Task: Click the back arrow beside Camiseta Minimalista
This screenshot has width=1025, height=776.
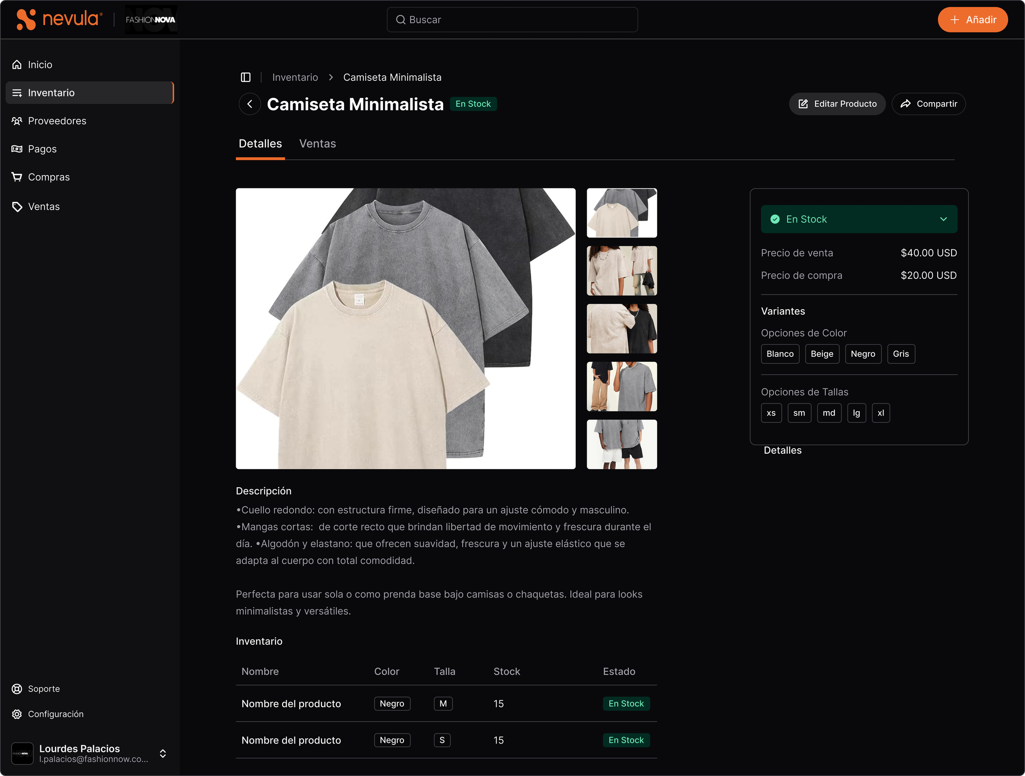Action: [250, 104]
